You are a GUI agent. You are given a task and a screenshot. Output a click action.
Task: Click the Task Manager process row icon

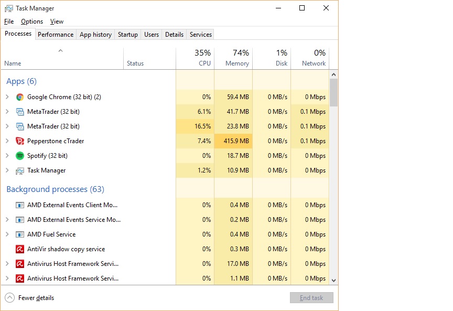tap(19, 170)
